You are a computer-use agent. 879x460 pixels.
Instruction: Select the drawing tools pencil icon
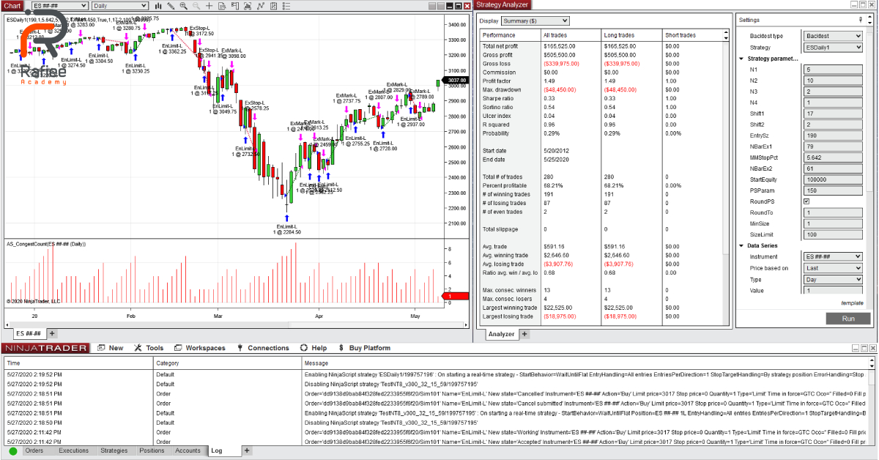click(171, 6)
